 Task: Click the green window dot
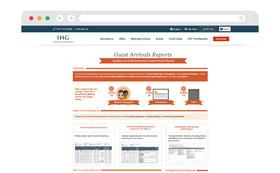pos(47,18)
